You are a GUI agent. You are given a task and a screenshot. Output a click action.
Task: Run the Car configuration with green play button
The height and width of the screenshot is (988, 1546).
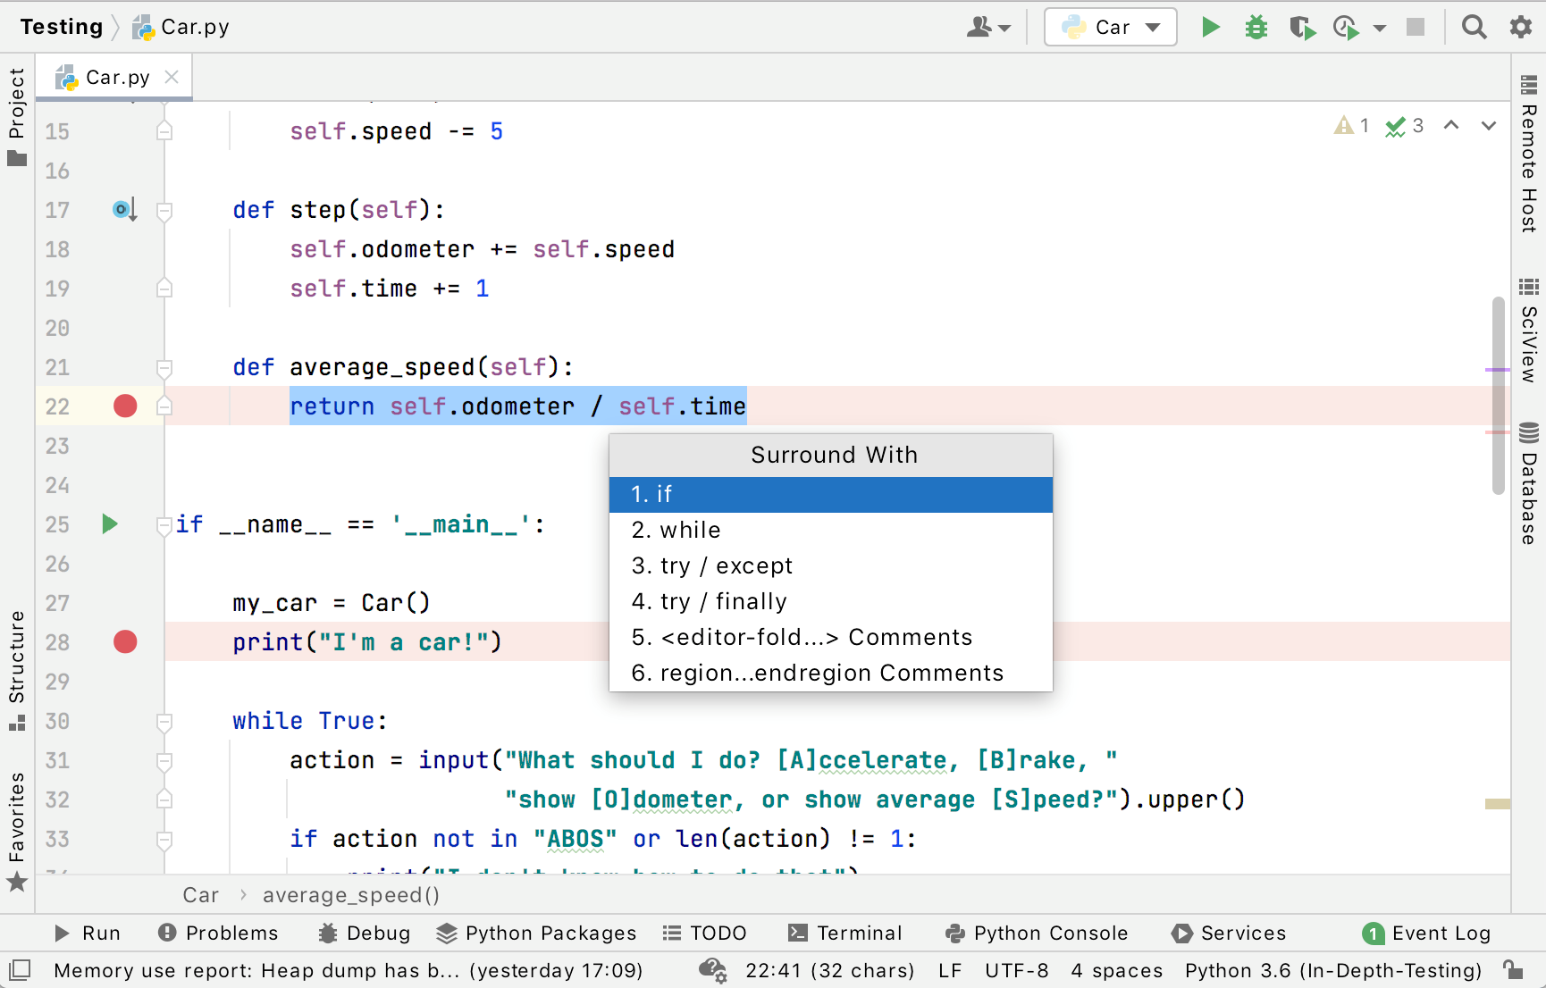tap(1210, 28)
